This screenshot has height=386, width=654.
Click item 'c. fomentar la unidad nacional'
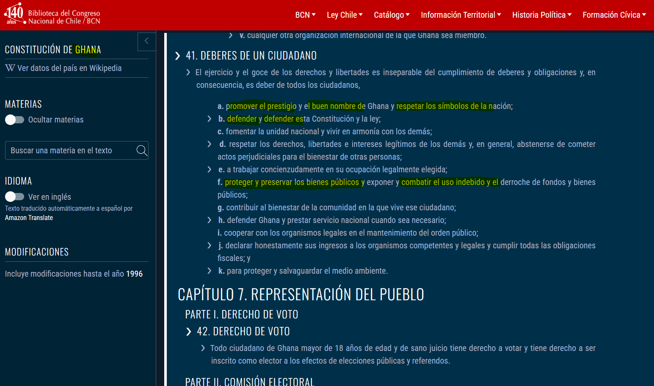tap(325, 131)
